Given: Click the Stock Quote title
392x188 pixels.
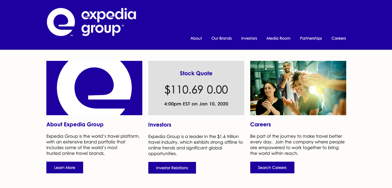Looking at the screenshot, I should point(196,73).
